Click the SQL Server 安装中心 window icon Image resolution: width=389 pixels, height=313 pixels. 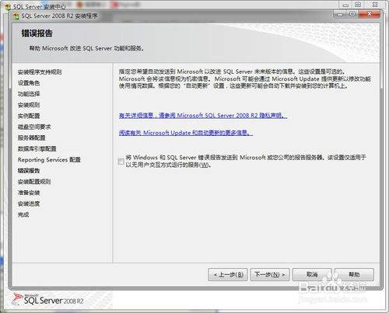pos(8,7)
